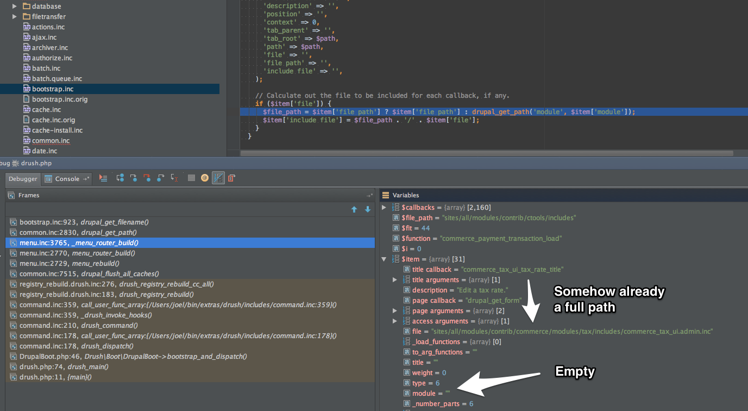Expand the page arguments array
Viewport: 748px width, 411px height.
click(x=395, y=311)
